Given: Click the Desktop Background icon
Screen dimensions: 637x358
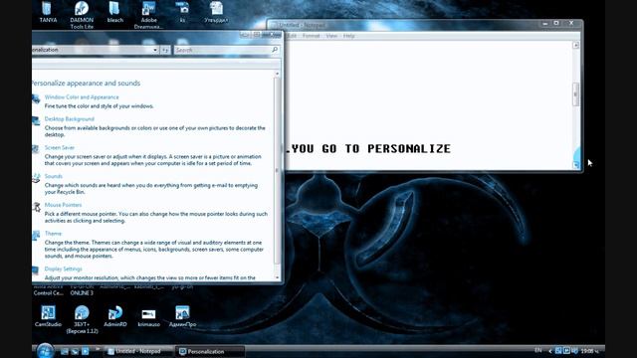Looking at the screenshot, I should [36, 120].
